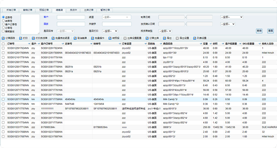Click the 订单出库 toolbar icon

tap(147, 38)
